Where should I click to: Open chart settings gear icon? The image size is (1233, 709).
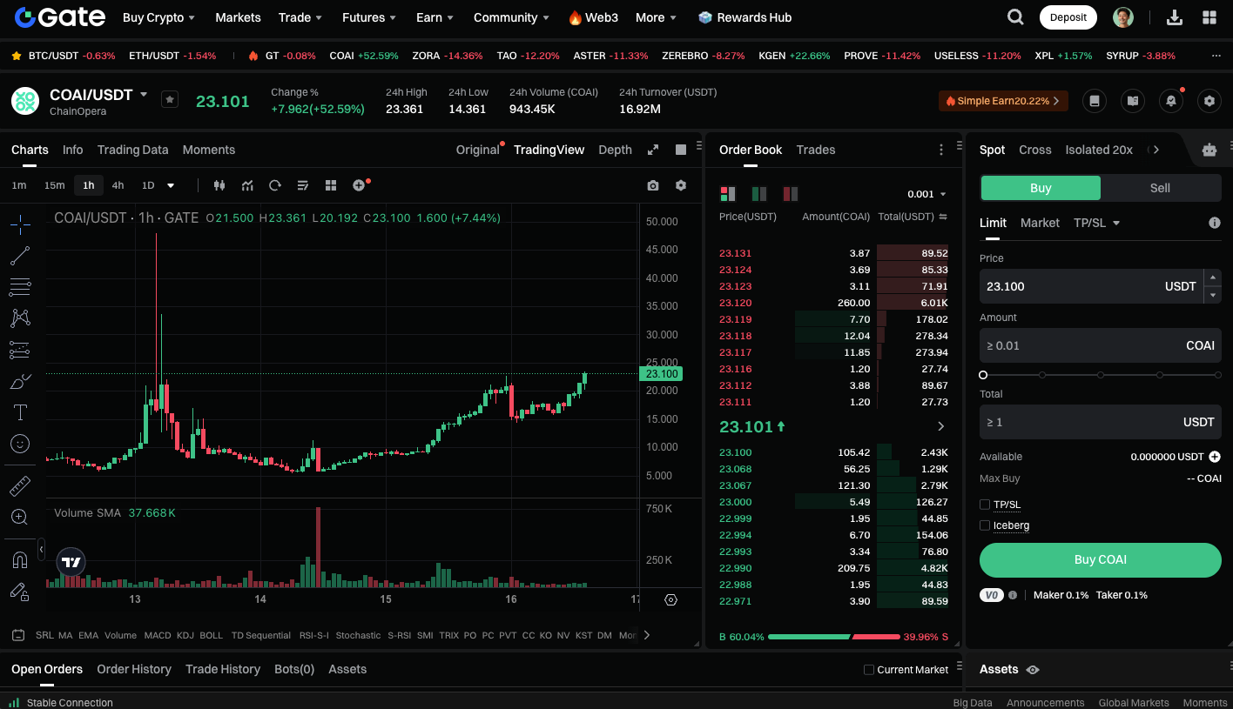pos(681,185)
